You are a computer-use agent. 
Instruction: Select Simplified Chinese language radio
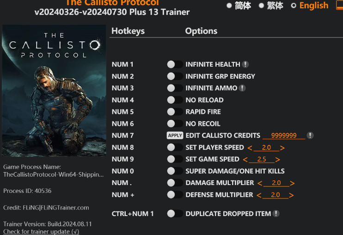pyautogui.click(x=229, y=6)
